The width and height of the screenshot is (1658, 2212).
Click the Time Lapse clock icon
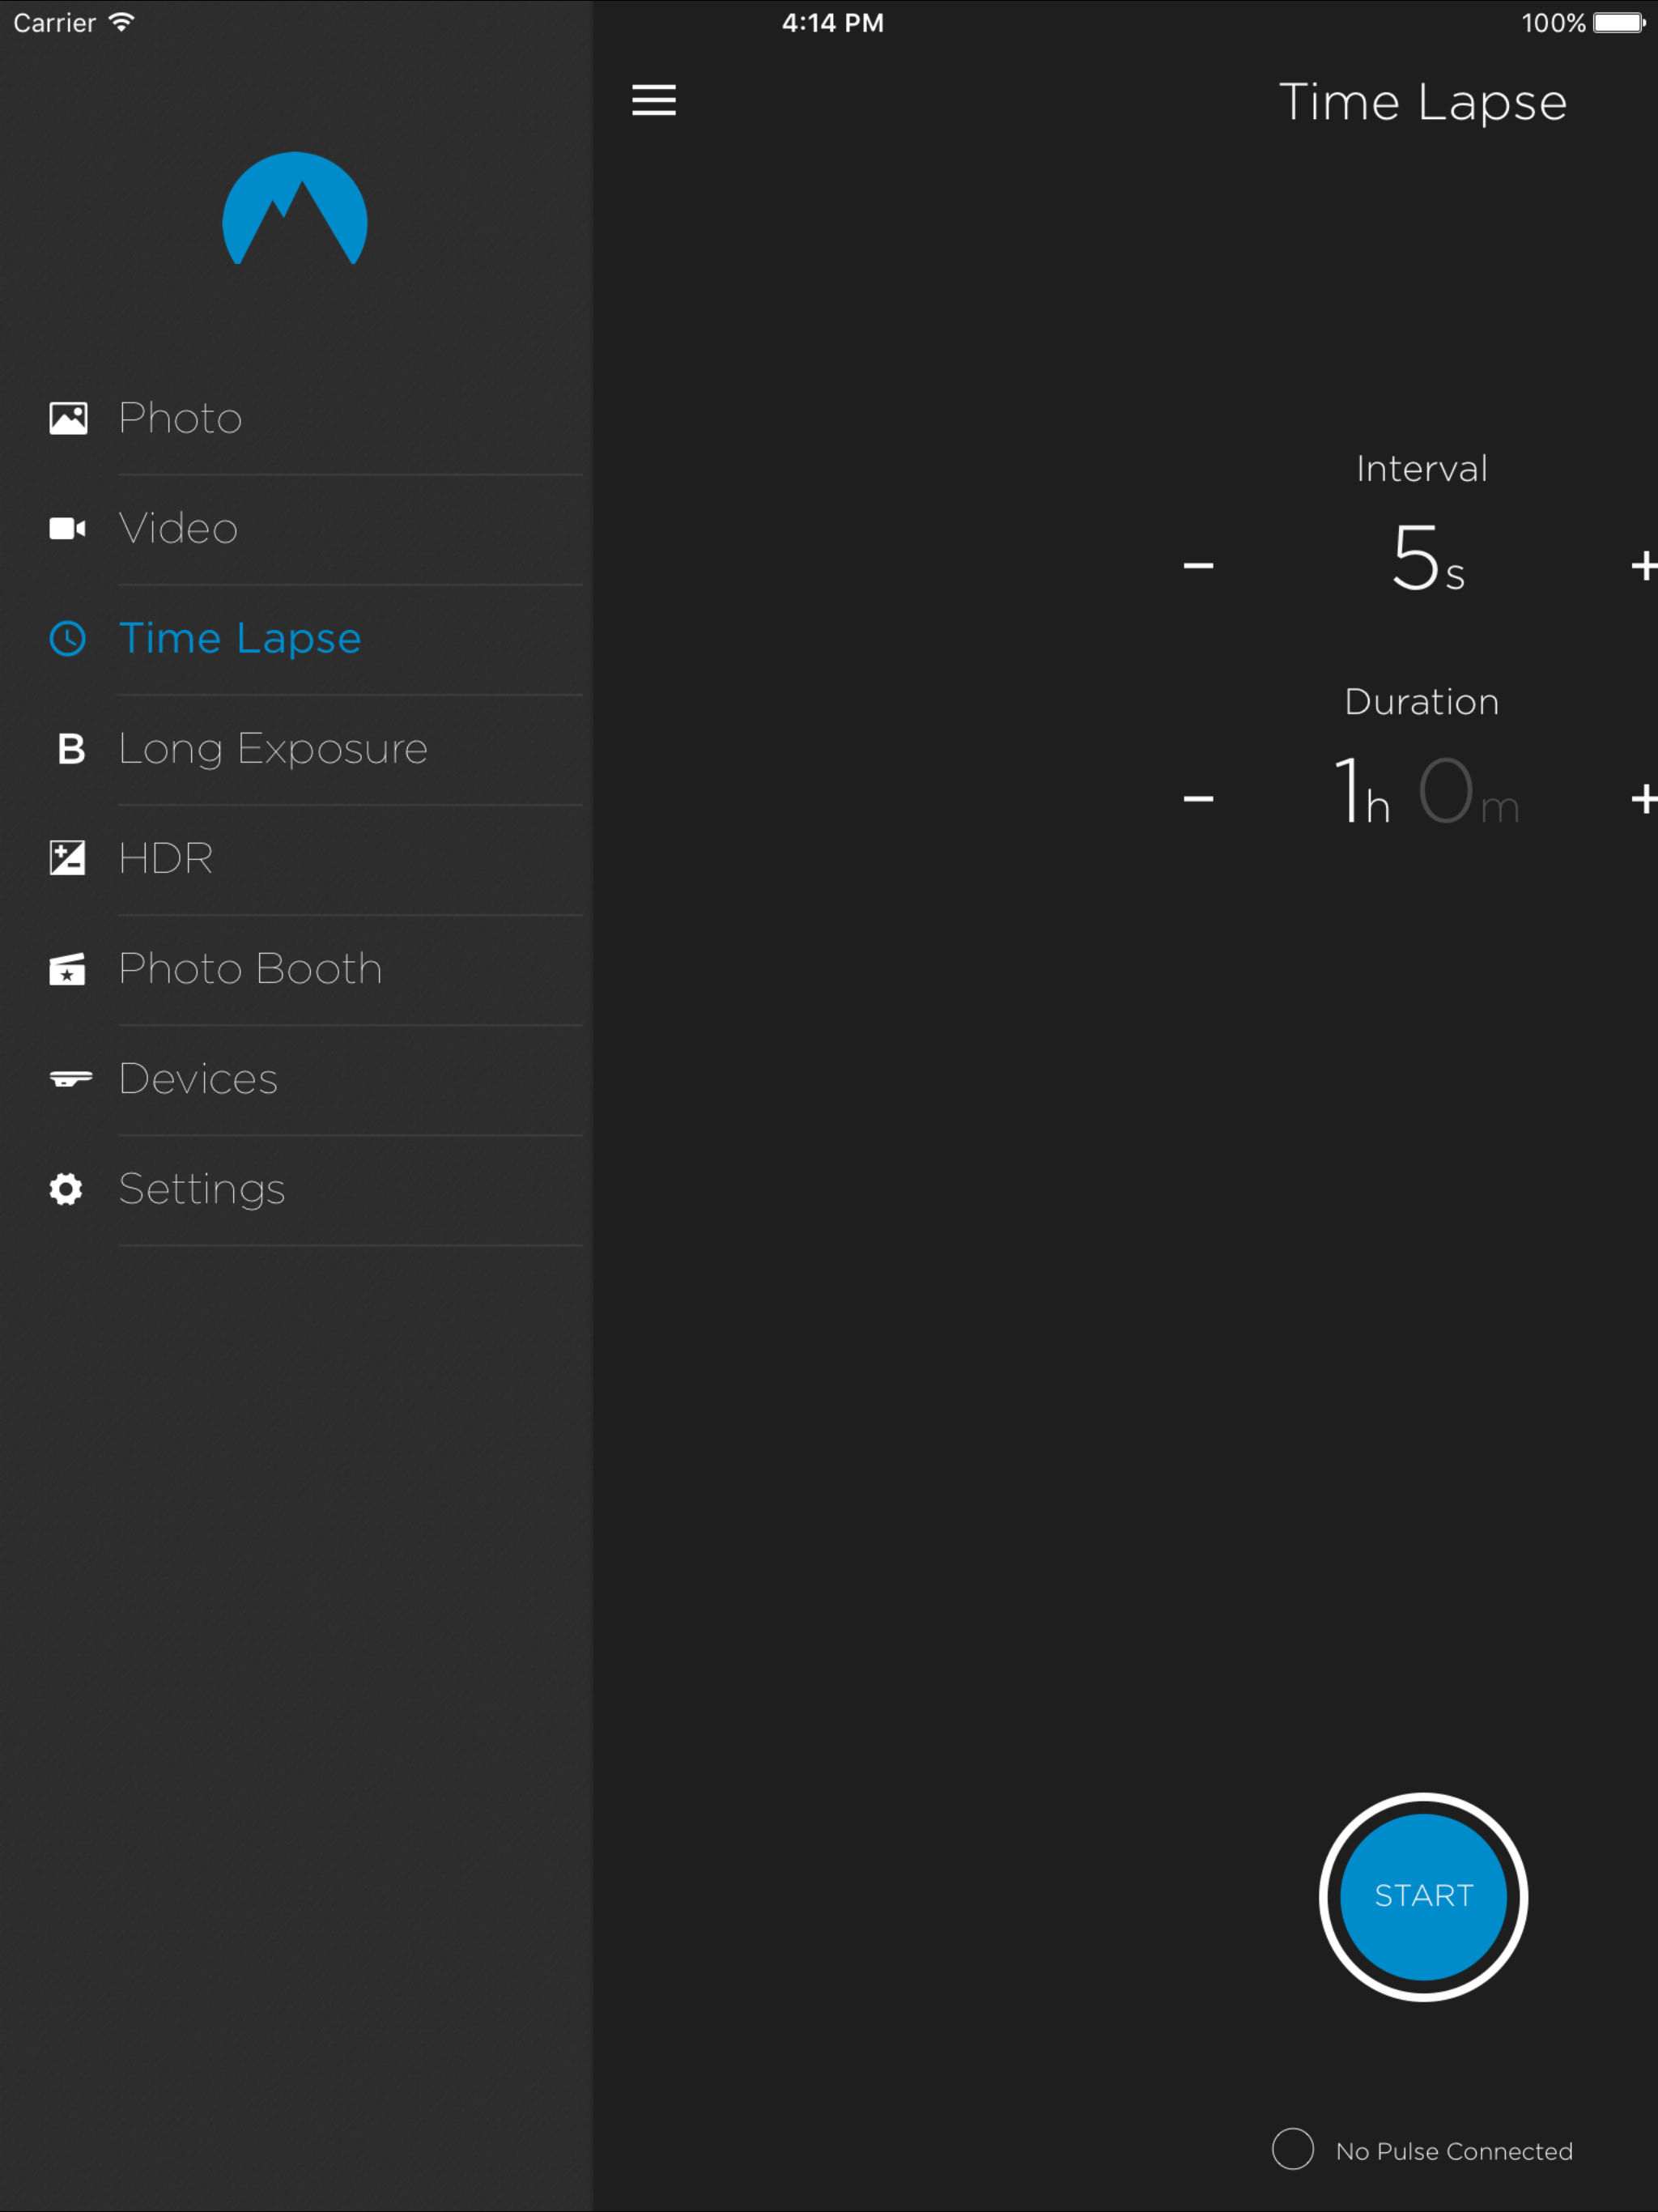tap(68, 638)
